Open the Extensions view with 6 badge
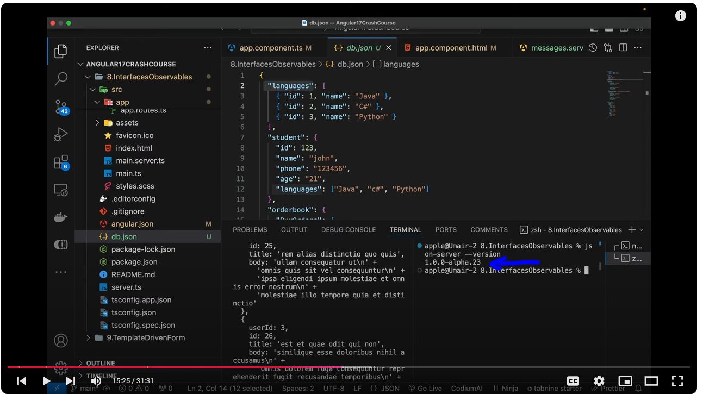This screenshot has width=703, height=394. [61, 162]
